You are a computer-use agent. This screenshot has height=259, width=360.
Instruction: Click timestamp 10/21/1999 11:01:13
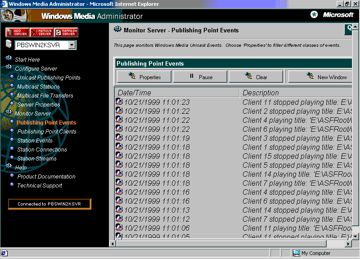[x=157, y=210]
